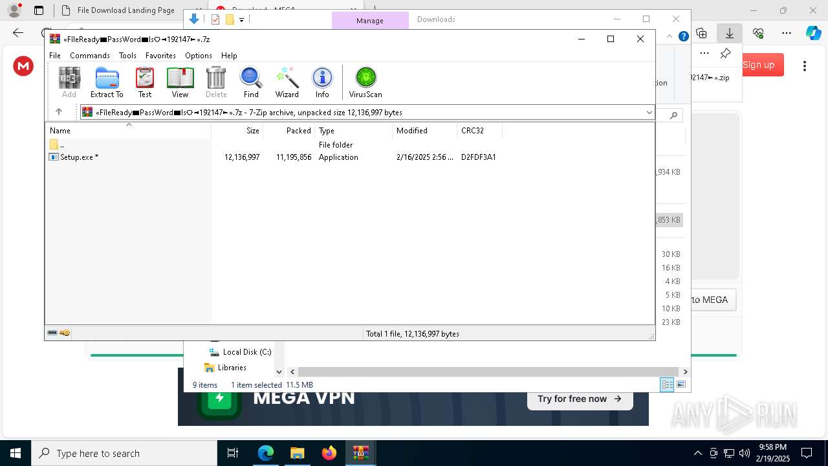Click the volume tray icon
The image size is (828, 466).
[x=745, y=453]
